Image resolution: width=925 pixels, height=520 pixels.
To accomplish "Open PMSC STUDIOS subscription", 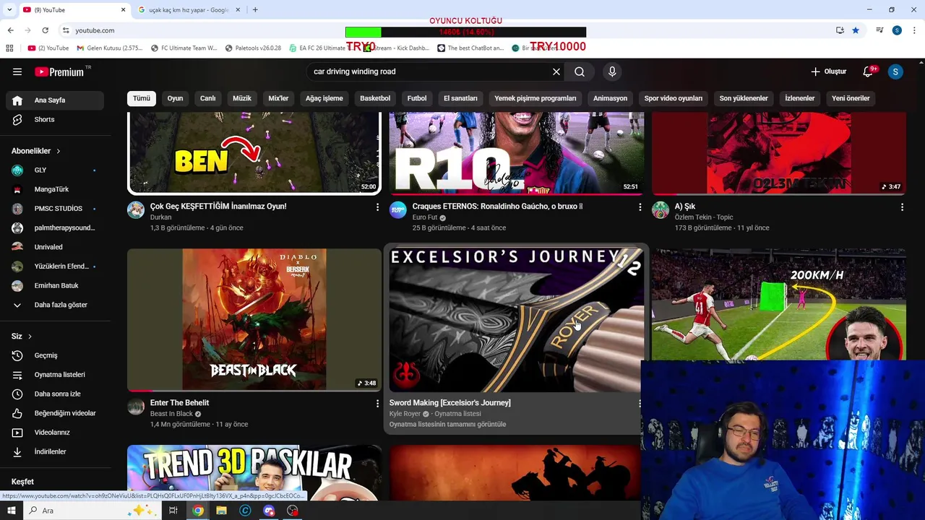I will point(55,209).
